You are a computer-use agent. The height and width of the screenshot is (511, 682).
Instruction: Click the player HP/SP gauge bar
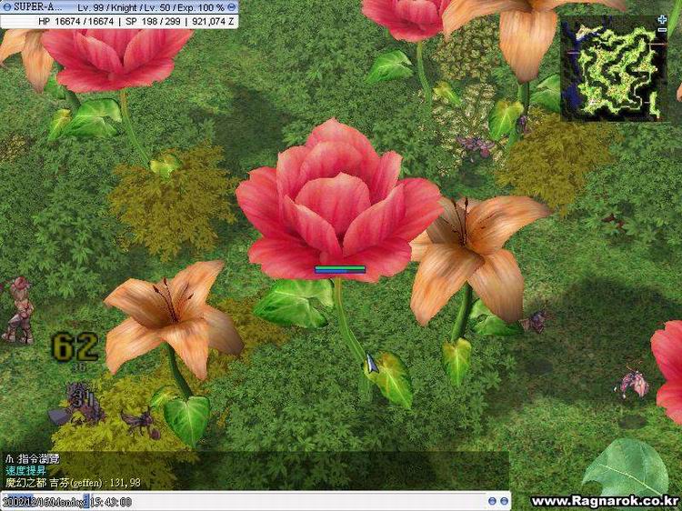click(x=340, y=270)
